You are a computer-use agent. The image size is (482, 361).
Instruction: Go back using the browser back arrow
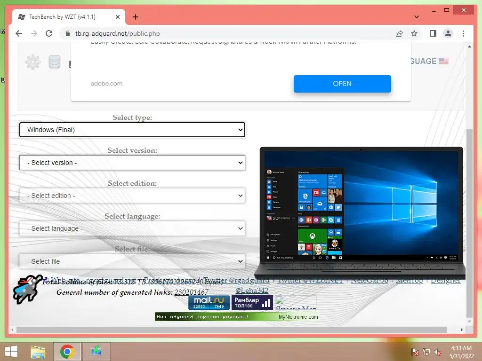pyautogui.click(x=19, y=33)
